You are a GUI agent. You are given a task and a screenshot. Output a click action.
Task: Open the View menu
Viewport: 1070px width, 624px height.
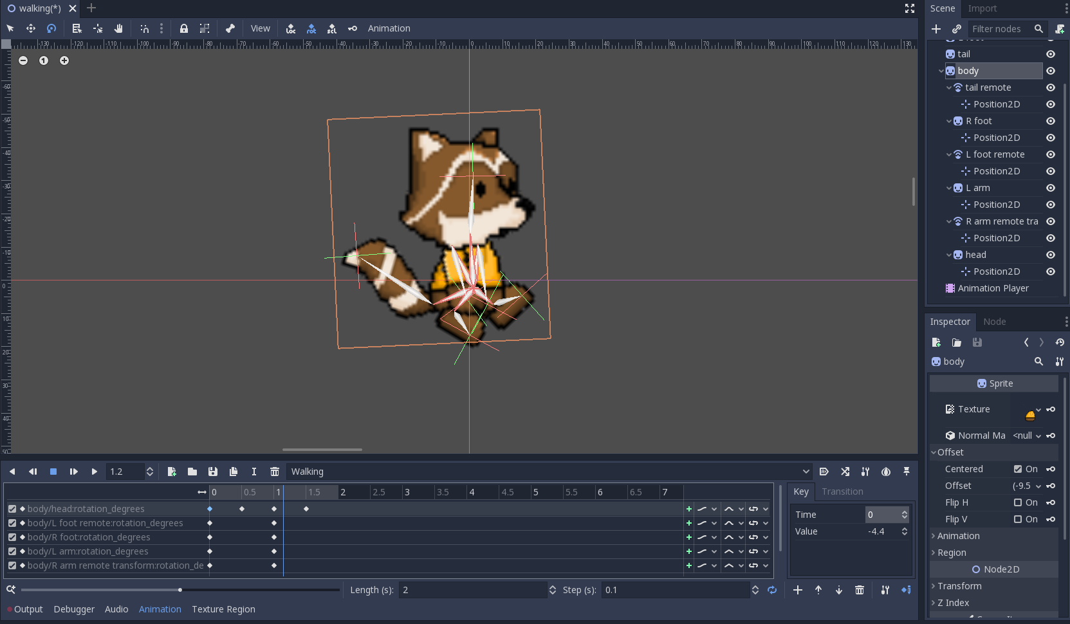(260, 28)
